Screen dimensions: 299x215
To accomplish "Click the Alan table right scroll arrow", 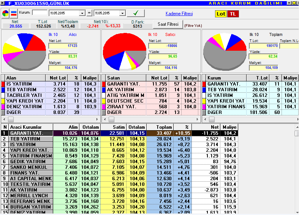I will coord(97,120).
